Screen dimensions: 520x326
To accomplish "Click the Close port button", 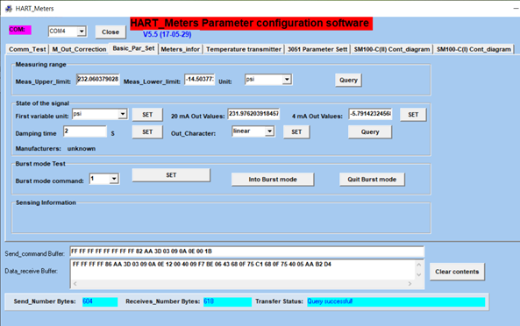I will [x=110, y=32].
